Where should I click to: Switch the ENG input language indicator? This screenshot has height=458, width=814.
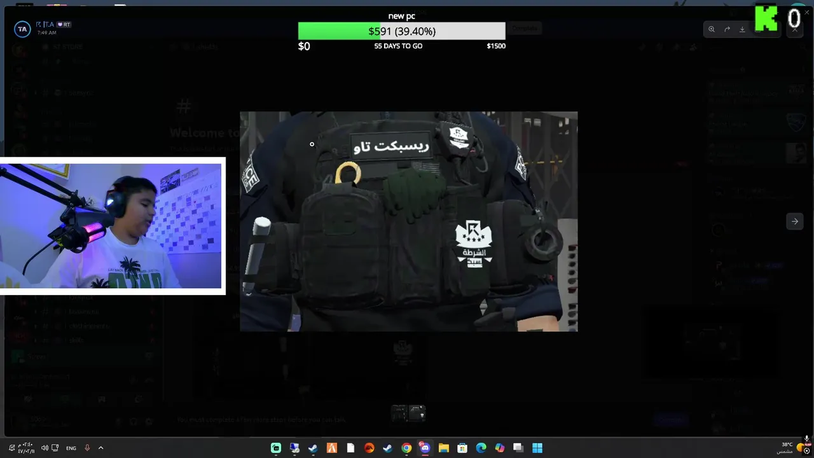71,448
